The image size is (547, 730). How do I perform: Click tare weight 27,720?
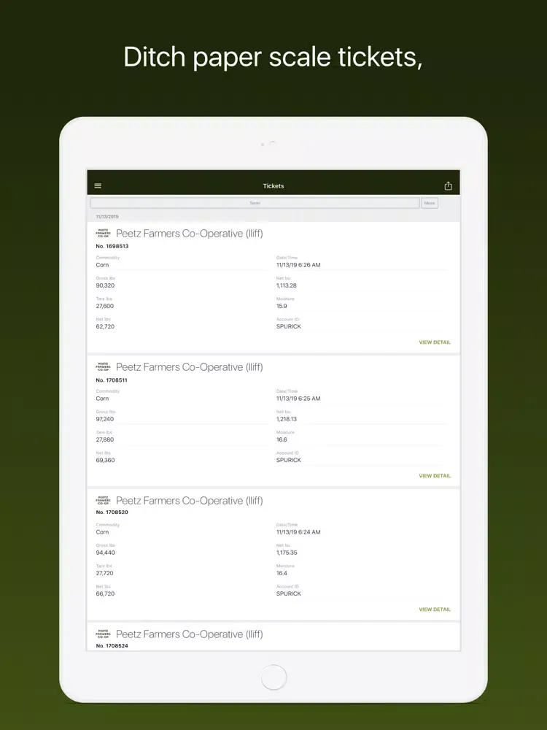coord(104,573)
